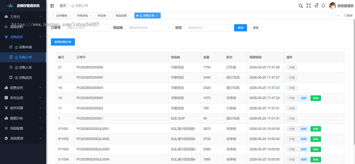Expand the 库存运营 menu
Screen dimensions: 355x164
coord(41,98)
